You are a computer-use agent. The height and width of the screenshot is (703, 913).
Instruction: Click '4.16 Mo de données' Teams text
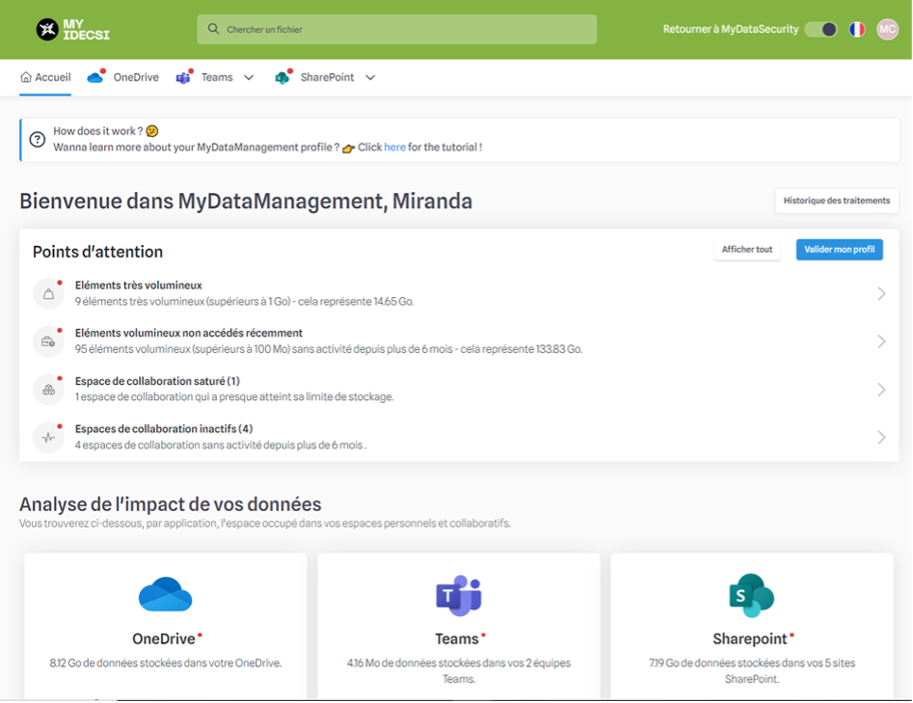click(459, 671)
